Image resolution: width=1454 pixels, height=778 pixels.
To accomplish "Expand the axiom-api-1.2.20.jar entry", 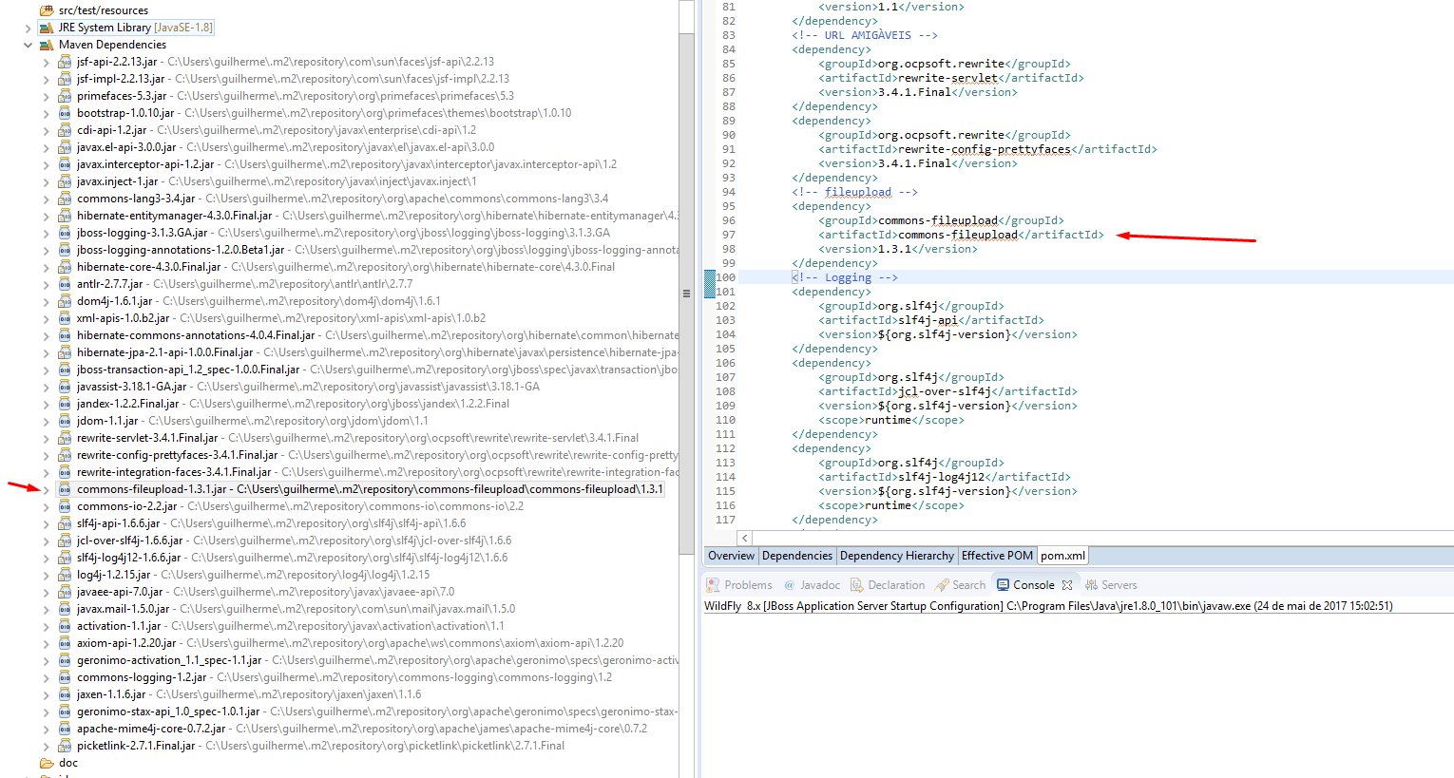I will [46, 643].
